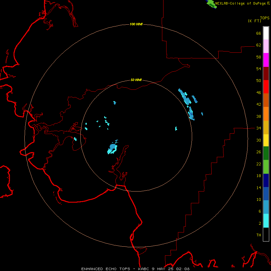The height and width of the screenshot is (271, 271).
Task: Select the magenta swatch in the legend
Action: pos(266,60)
